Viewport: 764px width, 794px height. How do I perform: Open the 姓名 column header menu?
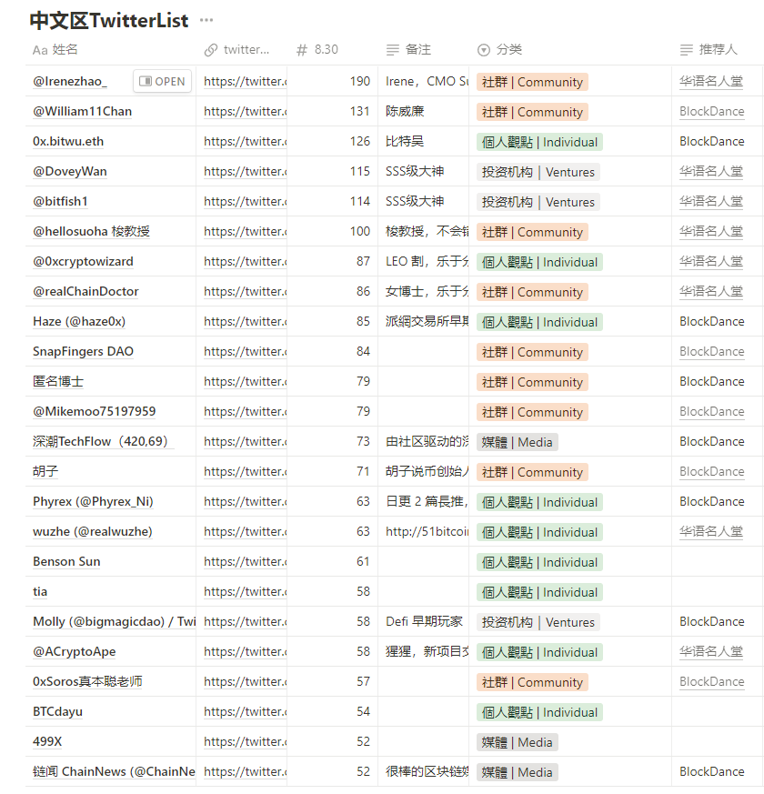pyautogui.click(x=110, y=50)
